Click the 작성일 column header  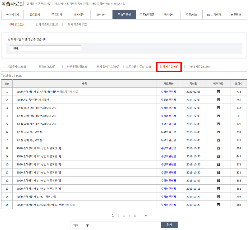[193, 84]
